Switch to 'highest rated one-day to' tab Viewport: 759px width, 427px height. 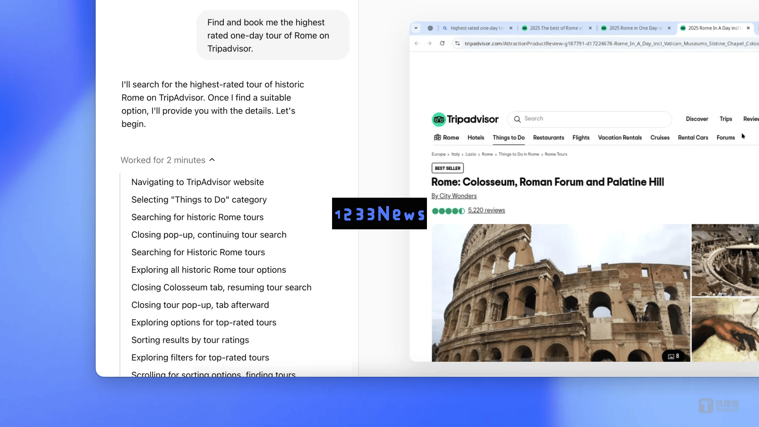pyautogui.click(x=477, y=28)
